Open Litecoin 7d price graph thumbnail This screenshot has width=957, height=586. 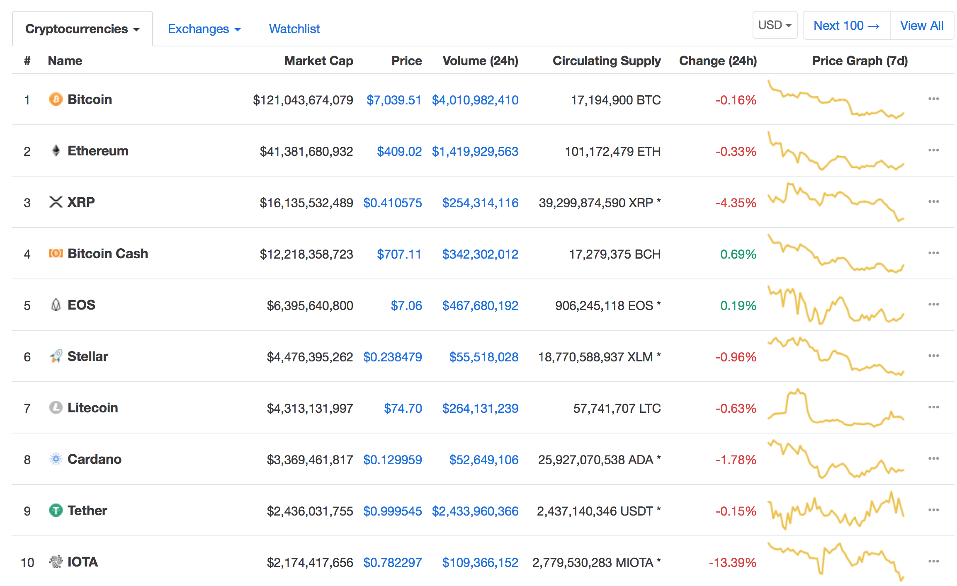[836, 408]
